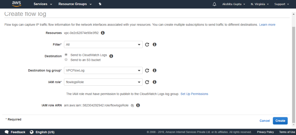Open the Set Up Permissions link
Screen dimensions: 296x135
[x=194, y=94]
